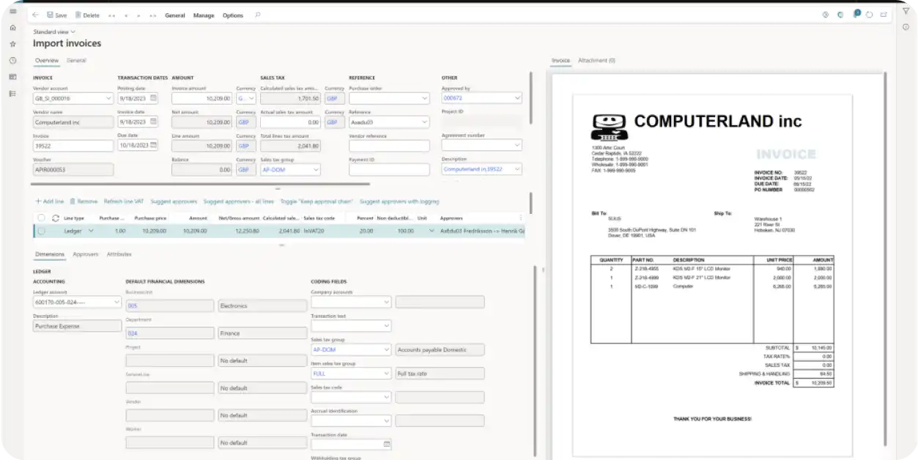This screenshot has width=918, height=460.
Task: Remove the selected invoice line
Action: pyautogui.click(x=84, y=201)
